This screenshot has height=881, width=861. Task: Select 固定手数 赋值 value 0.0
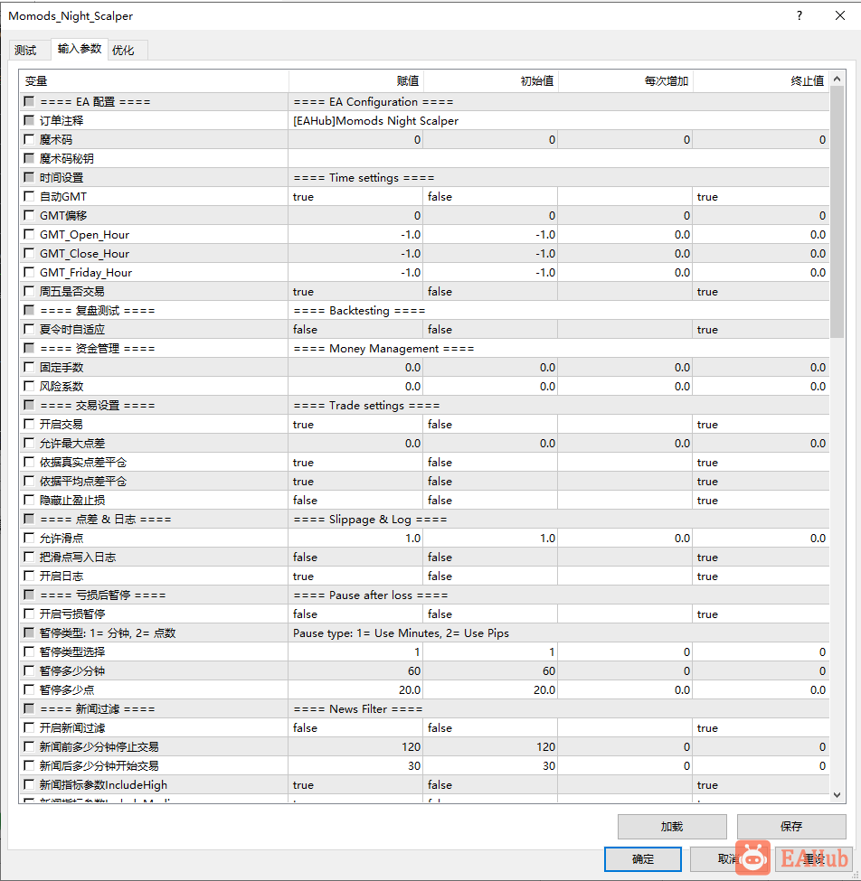pyautogui.click(x=355, y=368)
